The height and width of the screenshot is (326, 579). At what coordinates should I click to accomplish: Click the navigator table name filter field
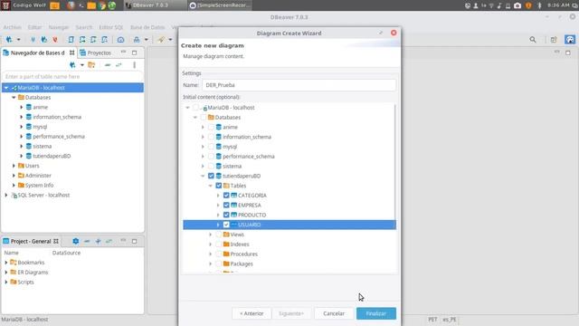coord(72,76)
